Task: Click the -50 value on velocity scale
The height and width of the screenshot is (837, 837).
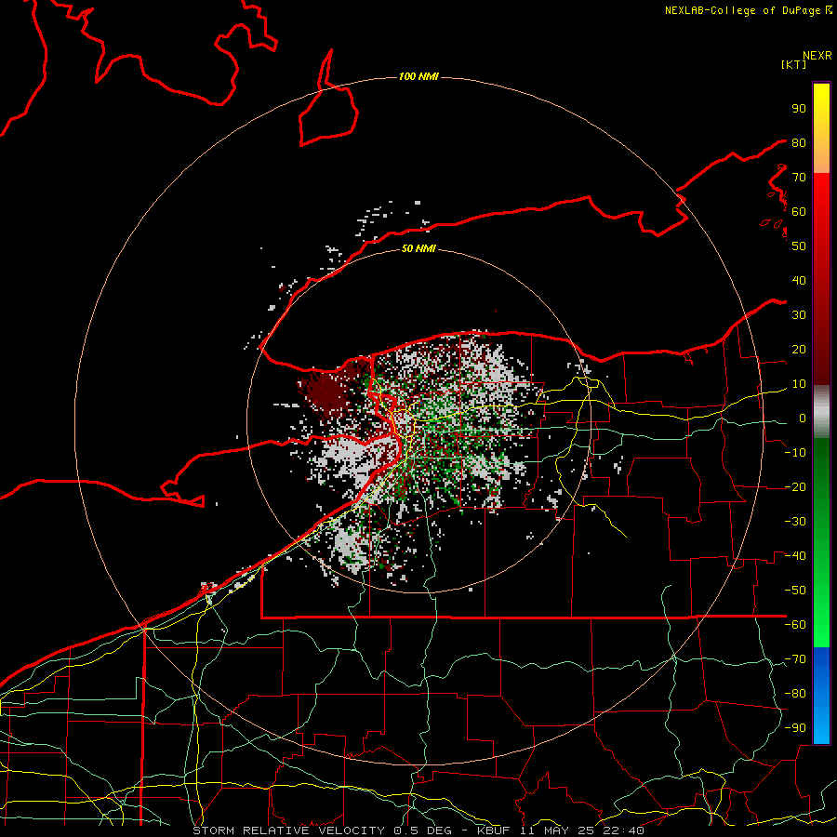Action: click(x=795, y=591)
